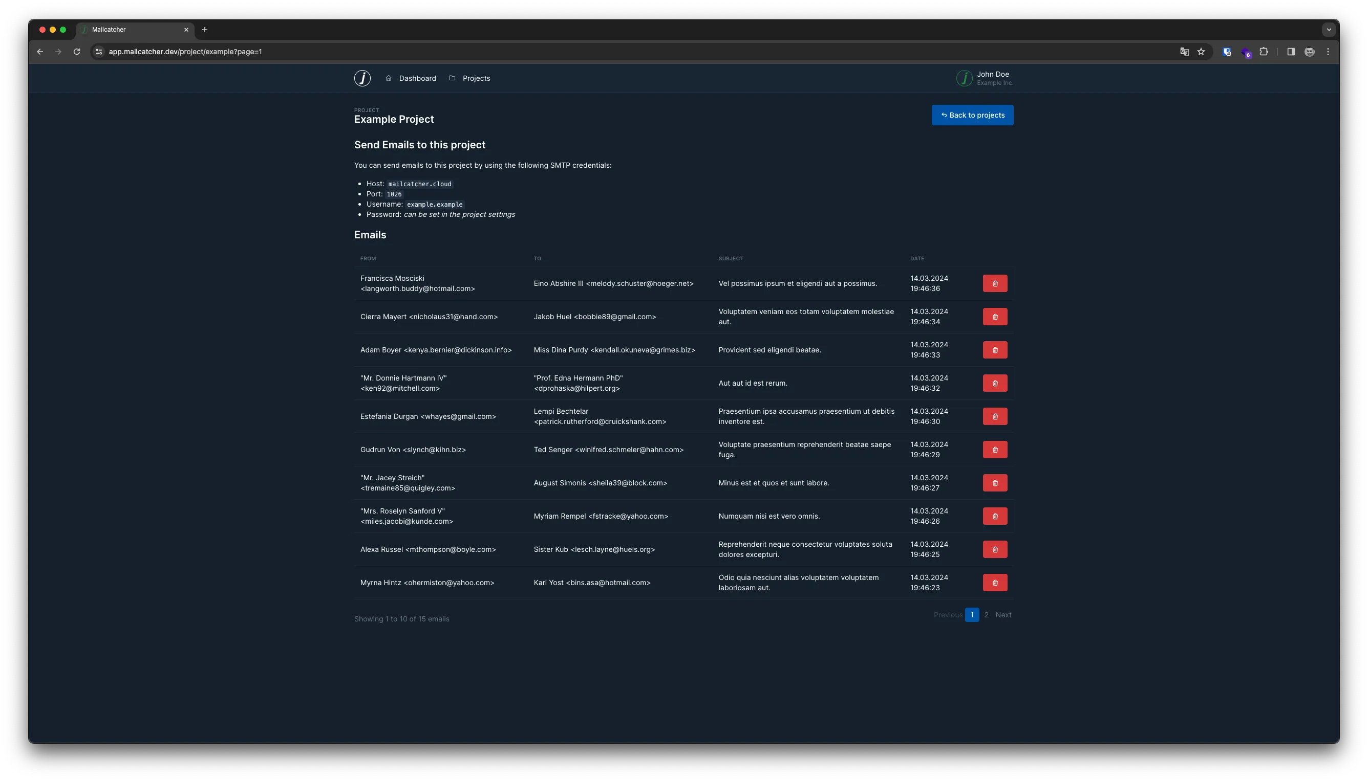Click the Previous pagination link

coord(948,615)
